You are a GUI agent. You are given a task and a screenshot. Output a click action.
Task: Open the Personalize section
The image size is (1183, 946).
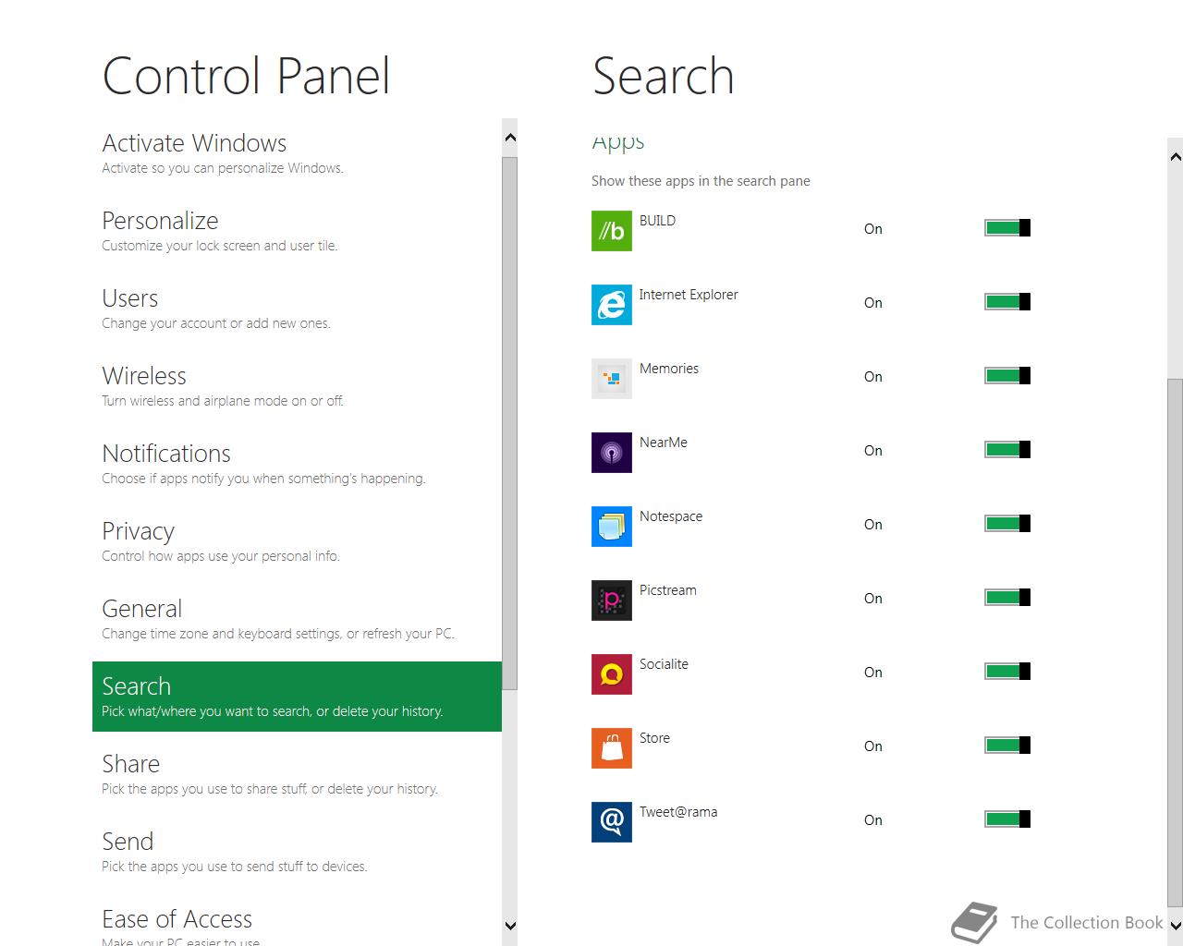297,231
